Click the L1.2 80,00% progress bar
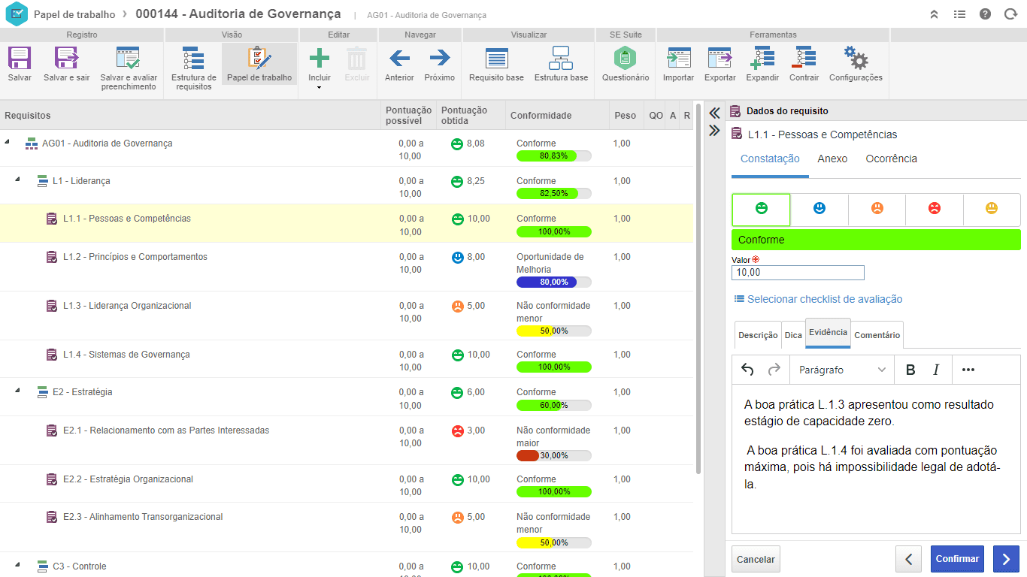The image size is (1027, 577). click(x=553, y=282)
